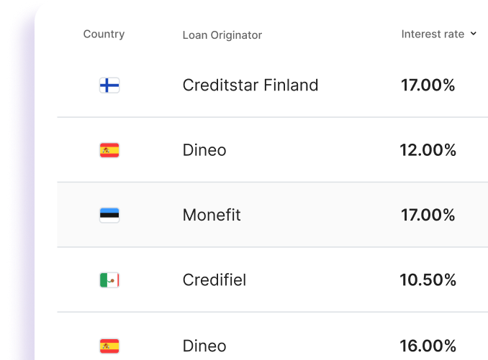
Task: Open the Credifiel loan originator
Action: point(214,280)
